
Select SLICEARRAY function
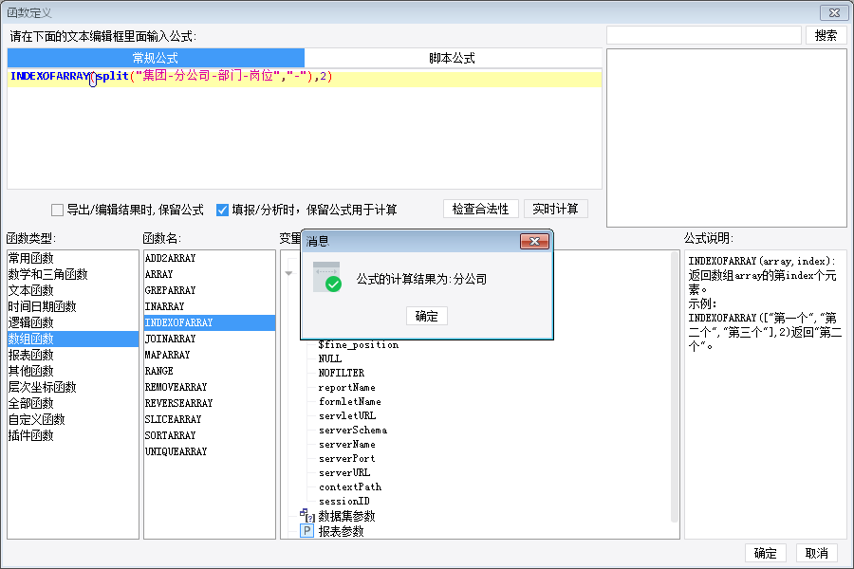click(210, 419)
